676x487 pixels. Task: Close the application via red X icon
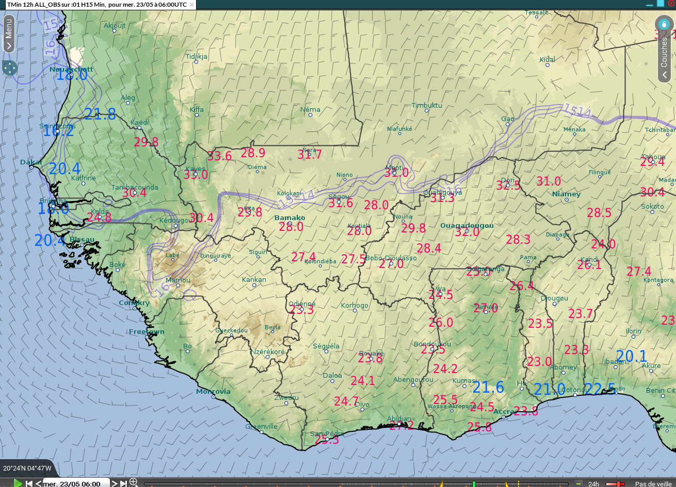coord(671,3)
